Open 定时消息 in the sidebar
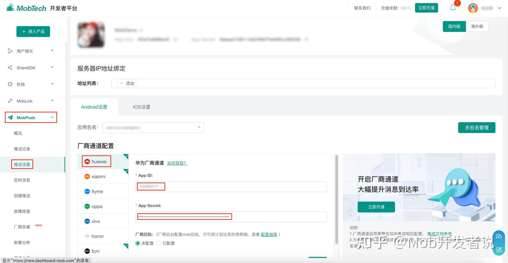The height and width of the screenshot is (263, 508). pos(22,180)
